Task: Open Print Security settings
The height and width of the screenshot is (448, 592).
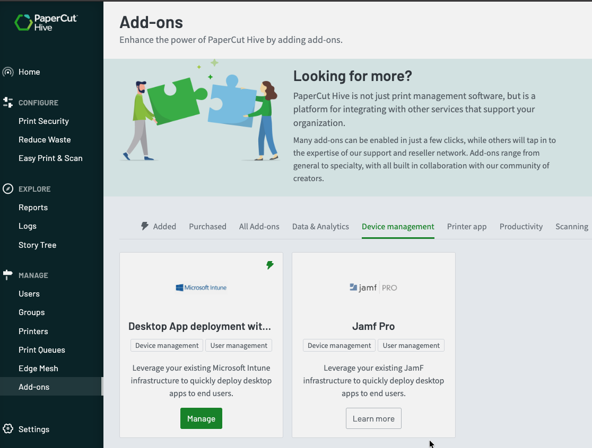Action: click(x=44, y=121)
